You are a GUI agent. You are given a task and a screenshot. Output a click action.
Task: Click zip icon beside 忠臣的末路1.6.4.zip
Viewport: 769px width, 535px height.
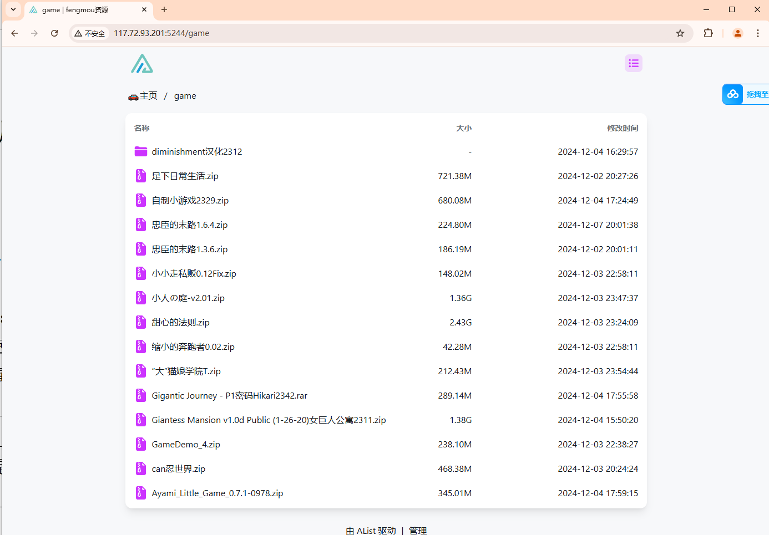[141, 225]
